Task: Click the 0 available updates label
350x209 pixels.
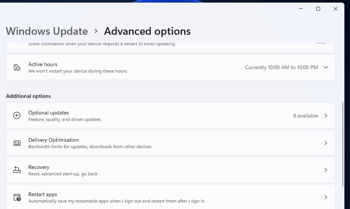Action: pyautogui.click(x=305, y=116)
